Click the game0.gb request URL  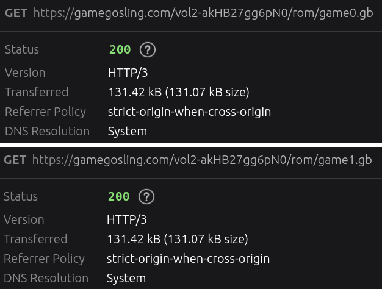(x=203, y=13)
